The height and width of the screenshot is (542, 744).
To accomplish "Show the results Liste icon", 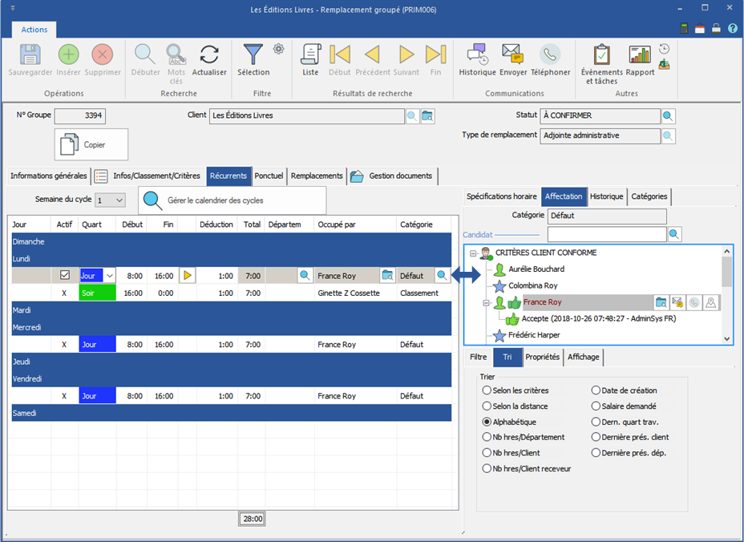I will tap(311, 54).
